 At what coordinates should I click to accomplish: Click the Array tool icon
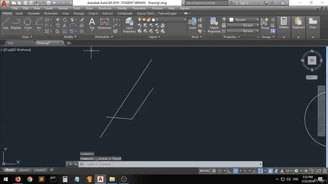tap(72, 31)
